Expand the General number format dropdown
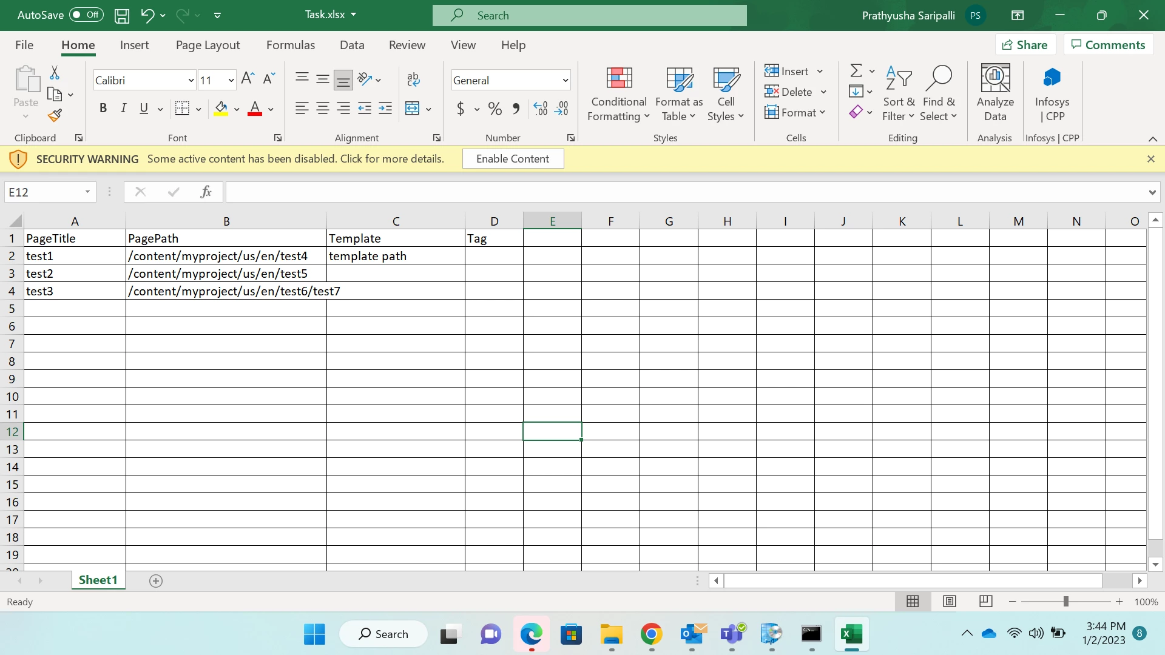 pyautogui.click(x=565, y=80)
